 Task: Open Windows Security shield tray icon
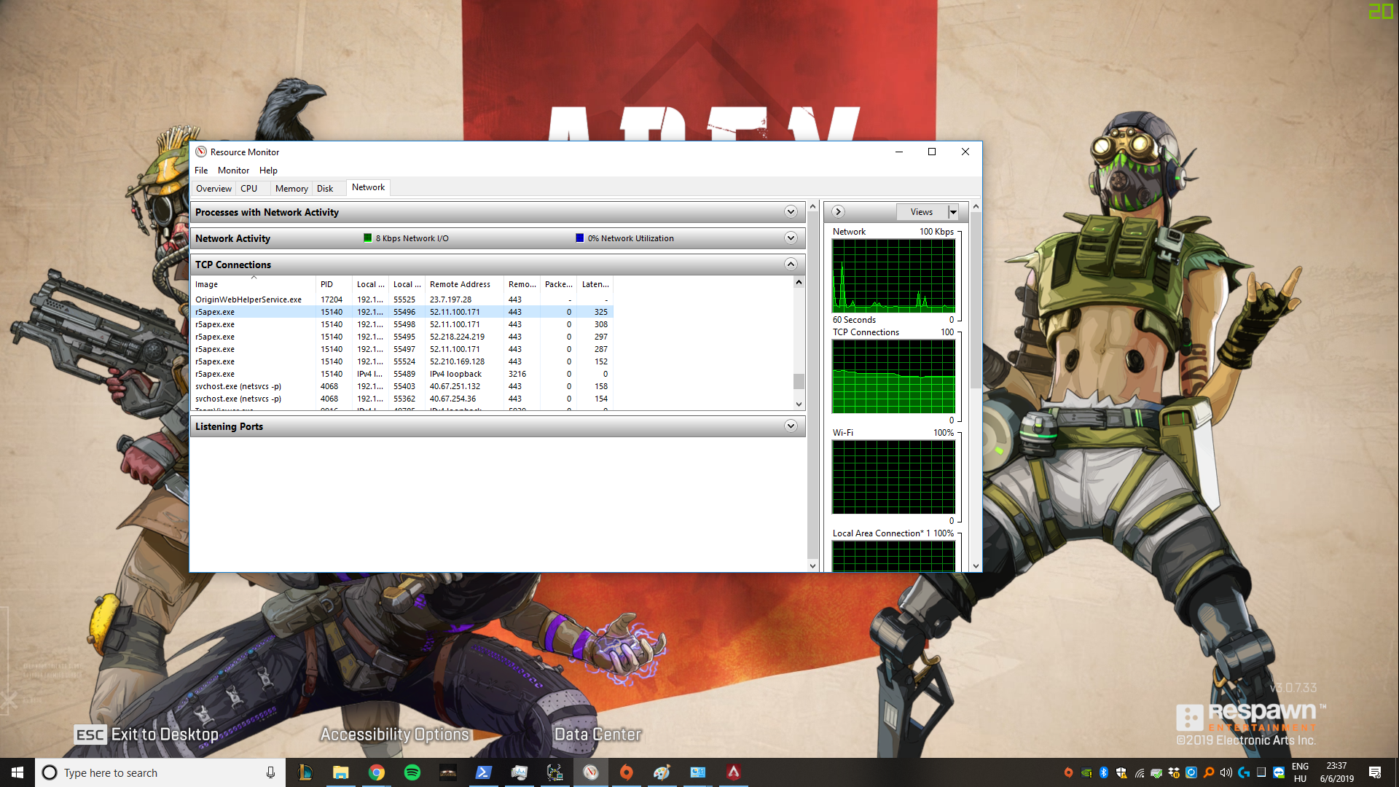tap(1121, 772)
